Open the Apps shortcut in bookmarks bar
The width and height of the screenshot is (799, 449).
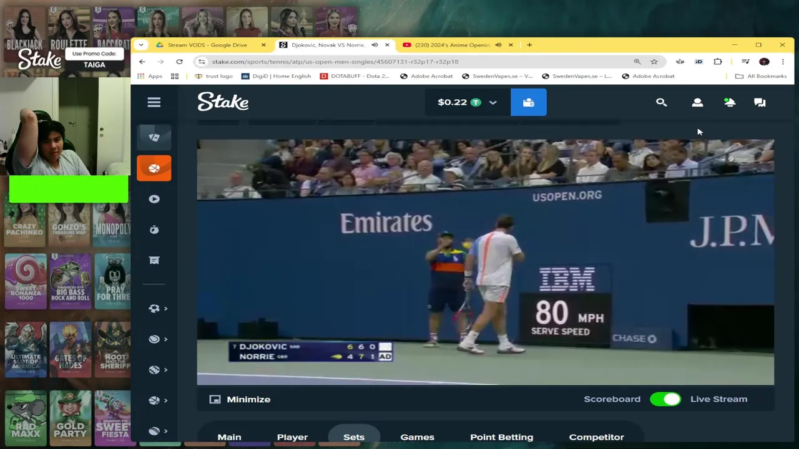click(150, 76)
